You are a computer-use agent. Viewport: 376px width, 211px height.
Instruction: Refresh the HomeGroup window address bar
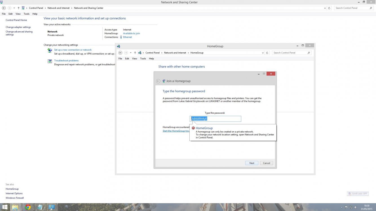point(267,53)
